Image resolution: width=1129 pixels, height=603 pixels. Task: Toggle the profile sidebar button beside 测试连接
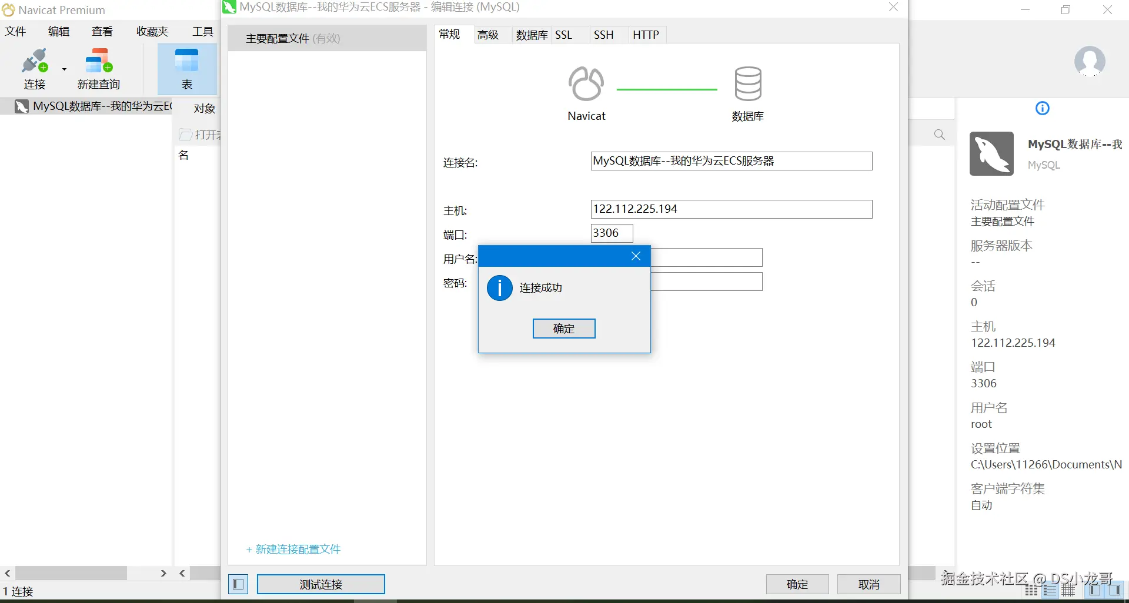point(238,584)
